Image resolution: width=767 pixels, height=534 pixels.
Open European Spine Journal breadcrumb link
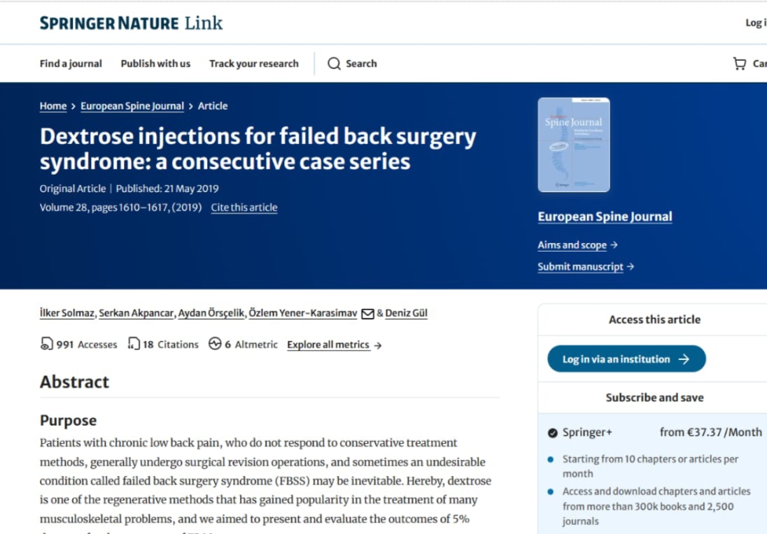pos(132,106)
